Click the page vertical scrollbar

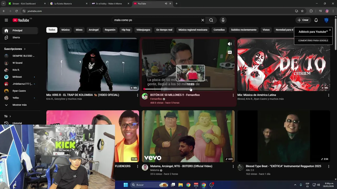click(x=335, y=34)
